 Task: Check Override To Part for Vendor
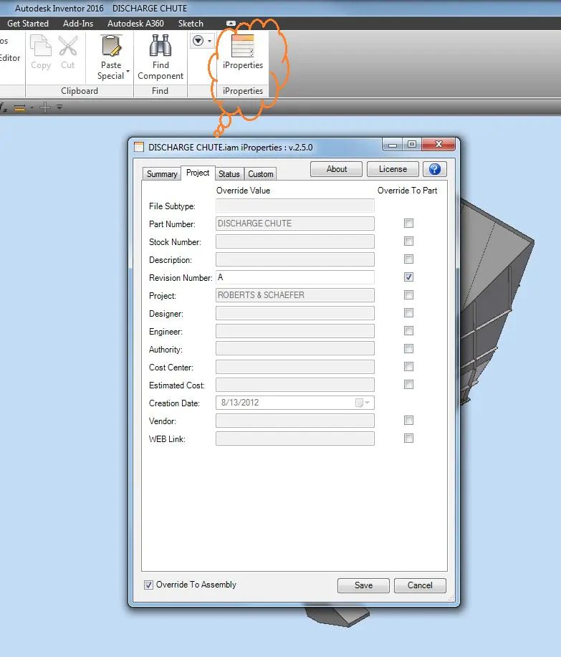point(408,421)
